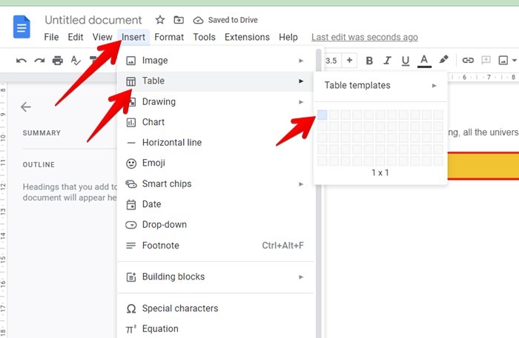Insert a Drop-down element
519x338 pixels.
(x=216, y=225)
